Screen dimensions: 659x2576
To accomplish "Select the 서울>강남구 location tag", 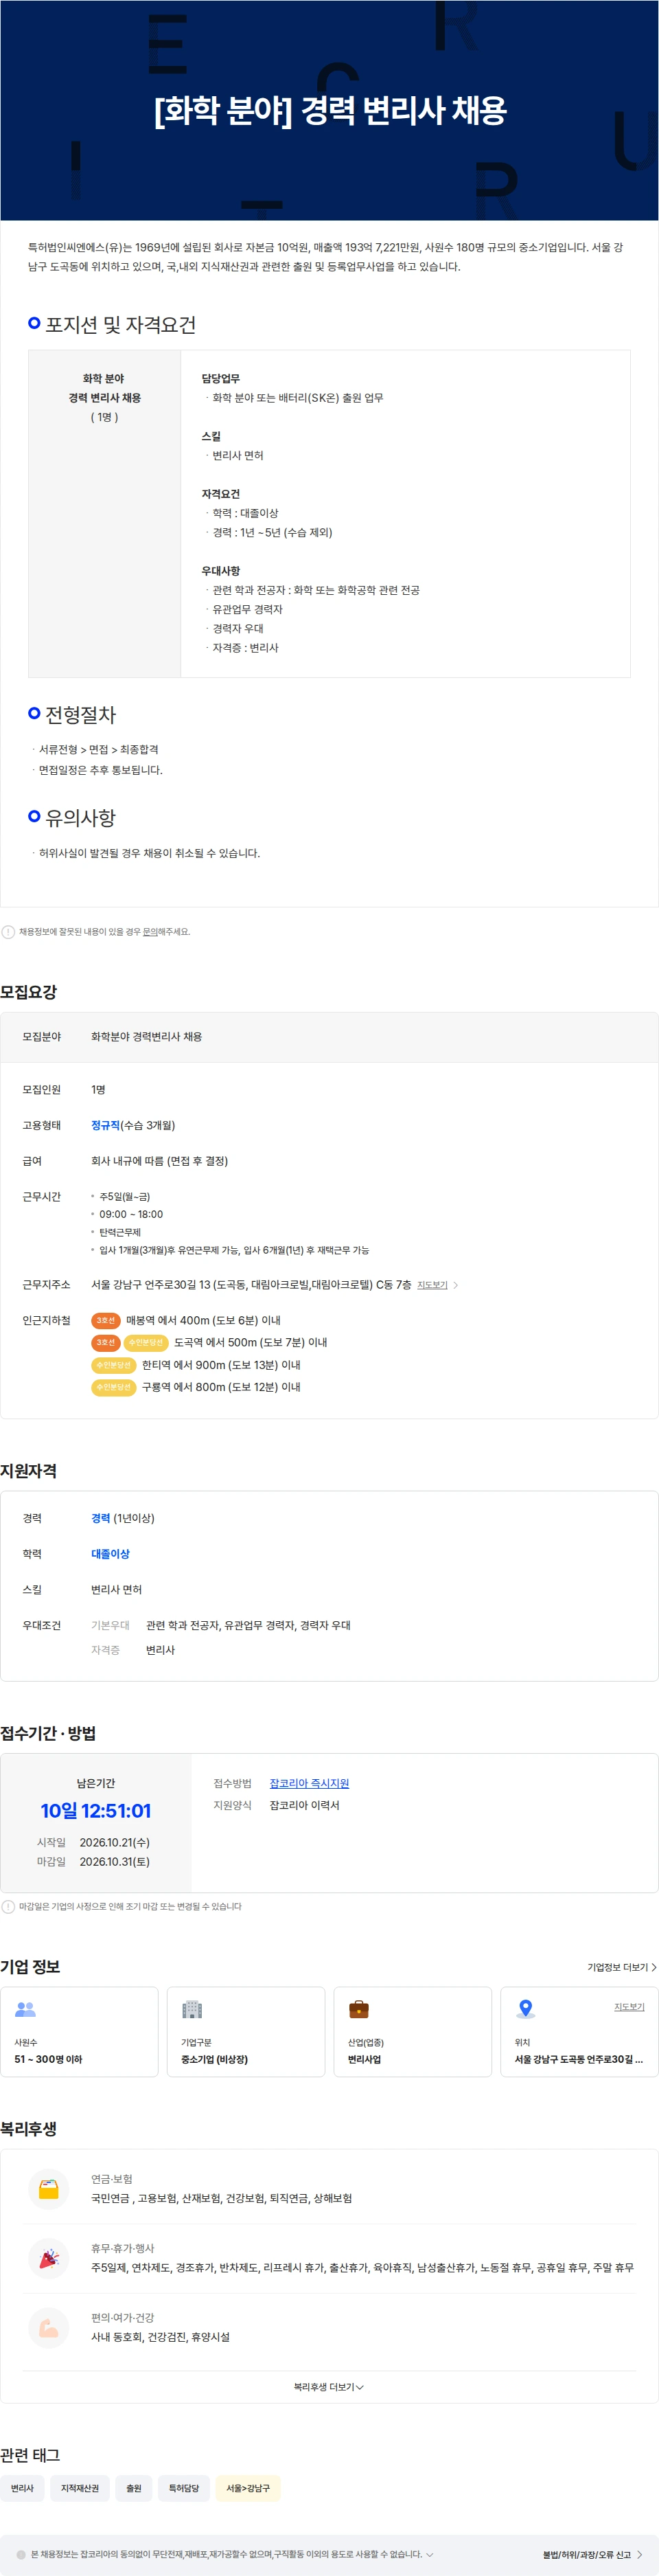I will [248, 2488].
